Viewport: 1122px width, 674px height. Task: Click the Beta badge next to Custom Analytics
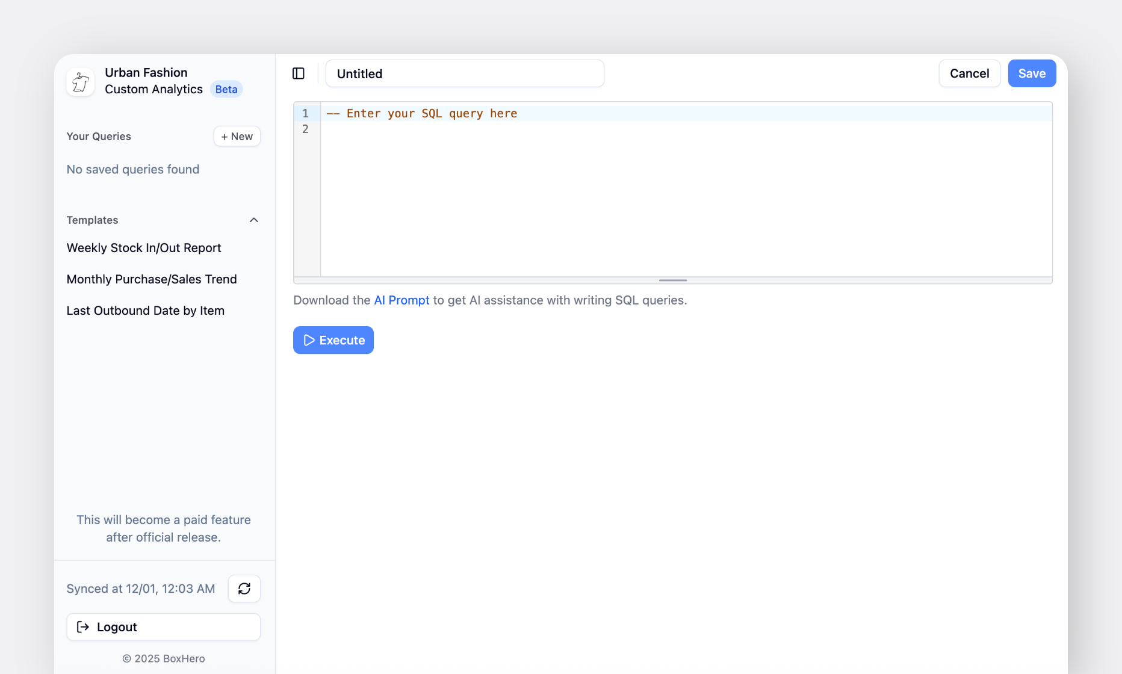(226, 88)
